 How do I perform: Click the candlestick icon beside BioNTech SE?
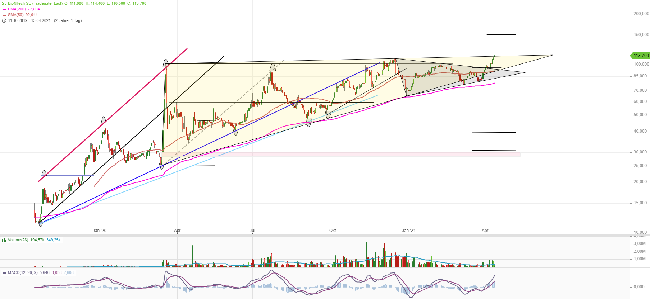click(x=4, y=3)
